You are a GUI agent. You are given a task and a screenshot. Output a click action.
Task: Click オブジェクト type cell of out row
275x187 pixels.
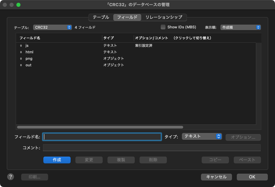[x=114, y=65]
